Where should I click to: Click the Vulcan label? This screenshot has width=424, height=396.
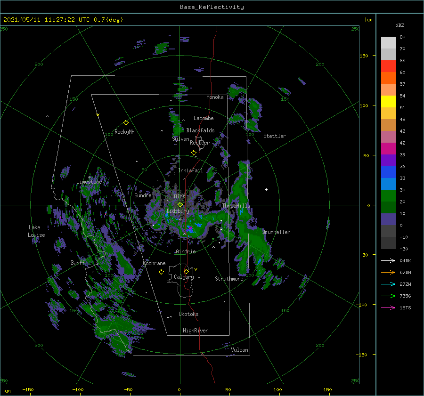click(239, 350)
